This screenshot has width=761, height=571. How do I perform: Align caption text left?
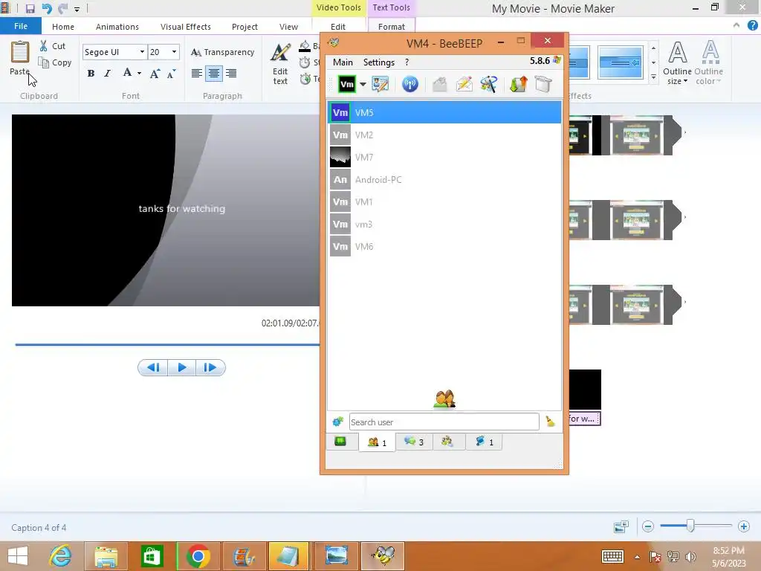(x=196, y=74)
